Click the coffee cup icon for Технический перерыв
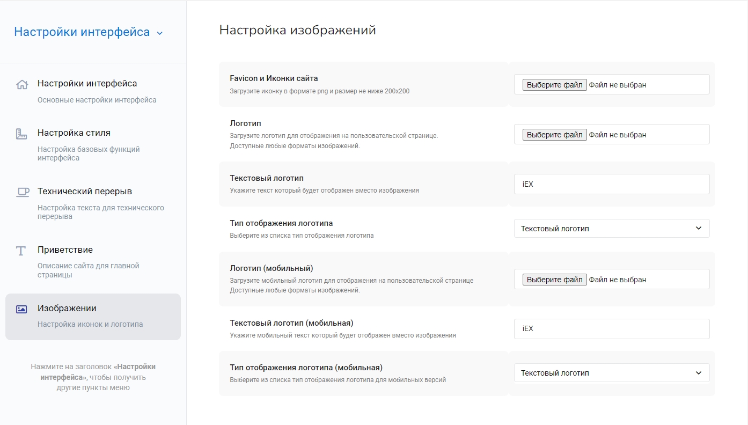The height and width of the screenshot is (425, 748). pyautogui.click(x=22, y=192)
